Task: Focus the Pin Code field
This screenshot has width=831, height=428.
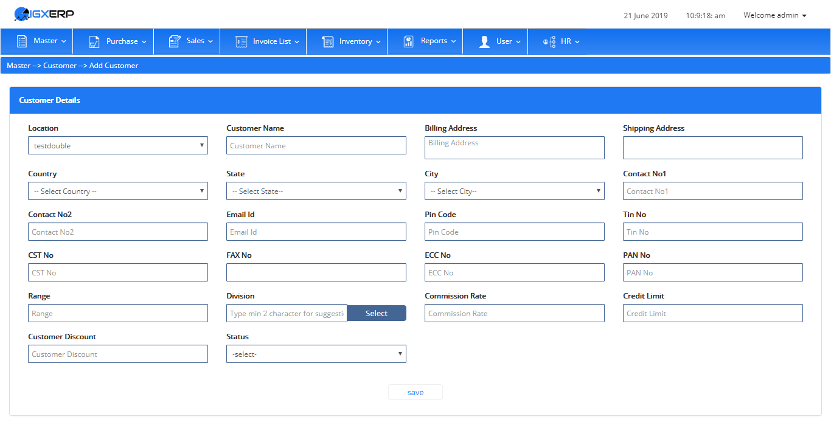Action: click(515, 232)
